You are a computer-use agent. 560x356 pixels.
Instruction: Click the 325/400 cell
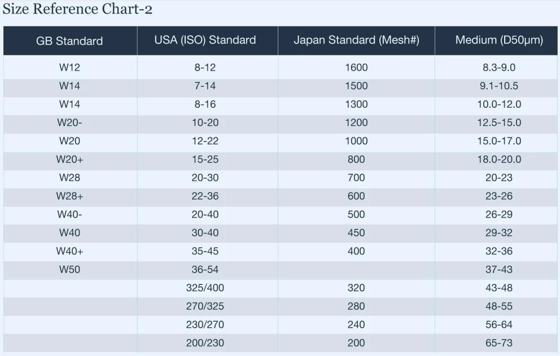205,288
